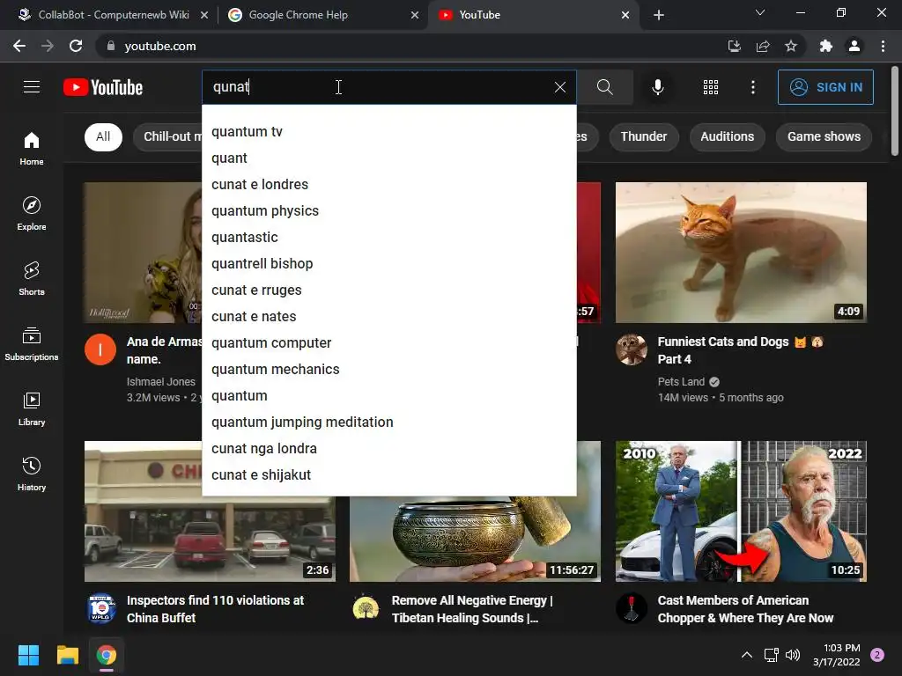The image size is (902, 676).
Task: Start voice search with microphone icon
Action: 657,87
